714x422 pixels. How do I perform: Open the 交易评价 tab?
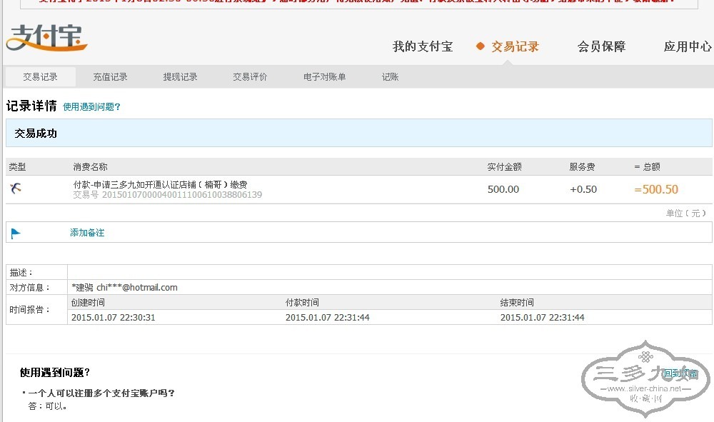[x=250, y=77]
